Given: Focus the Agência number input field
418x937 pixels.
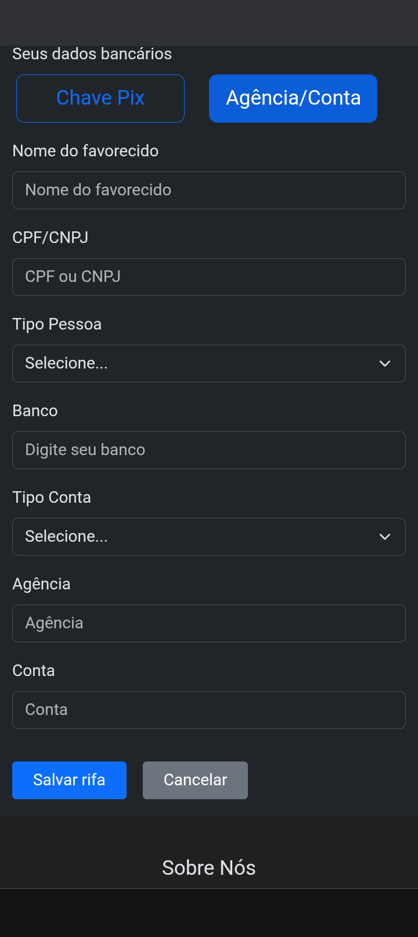Looking at the screenshot, I should click(209, 623).
